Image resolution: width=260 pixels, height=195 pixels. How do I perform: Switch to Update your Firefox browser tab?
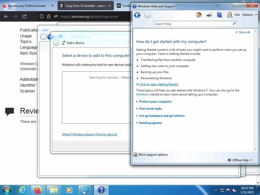(x=27, y=6)
